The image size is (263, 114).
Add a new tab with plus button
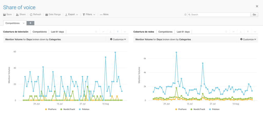tap(30, 23)
